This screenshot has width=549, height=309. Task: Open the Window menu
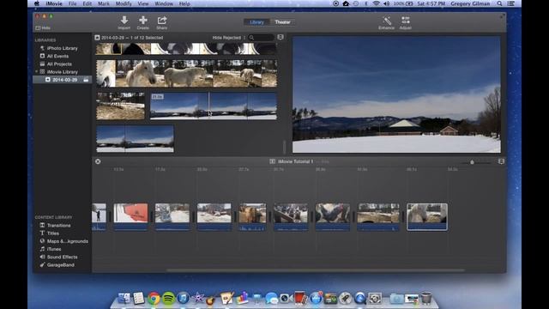coord(164,3)
